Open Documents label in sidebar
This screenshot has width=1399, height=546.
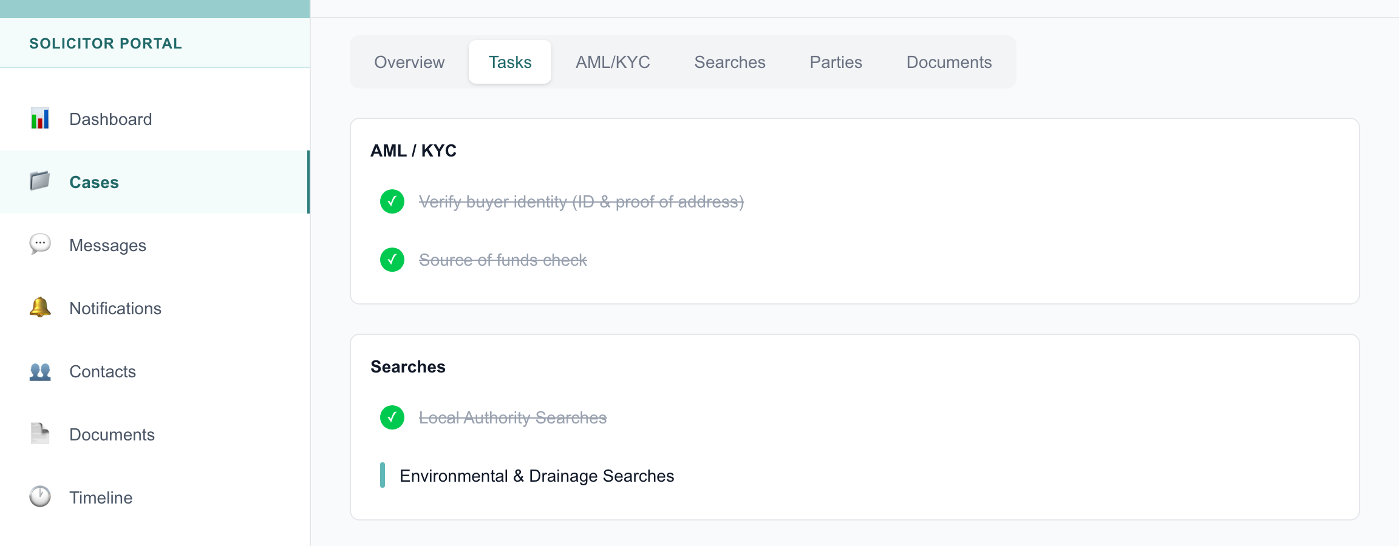pyautogui.click(x=112, y=434)
